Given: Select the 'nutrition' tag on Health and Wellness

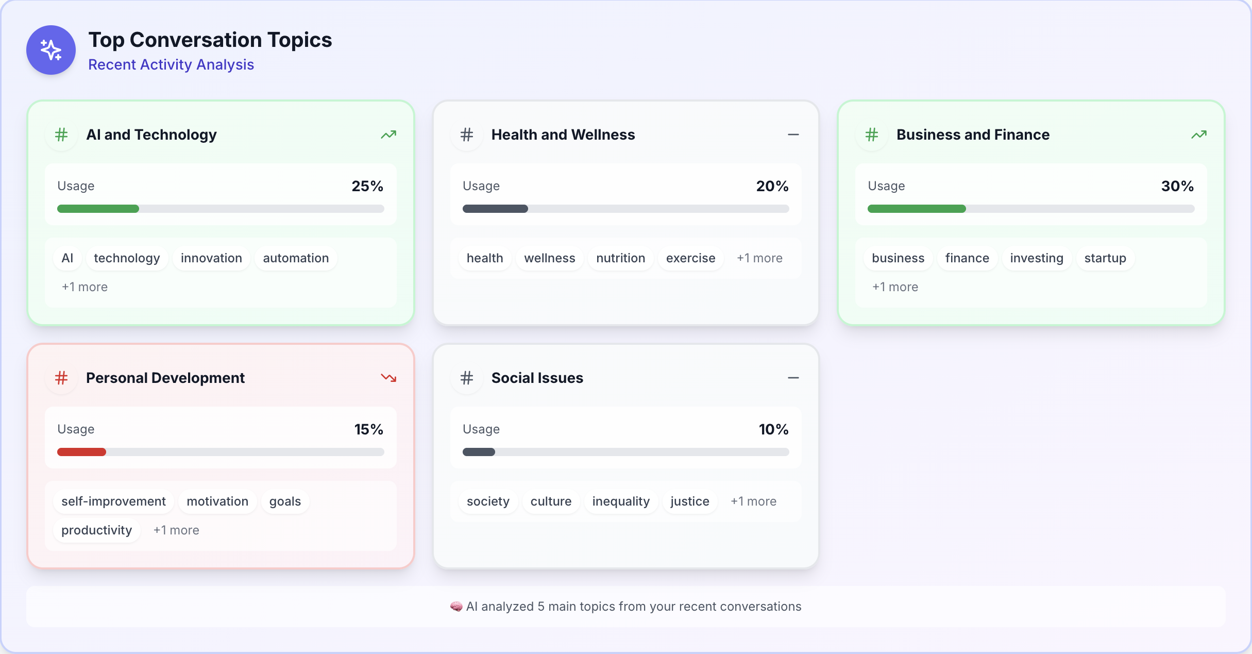Looking at the screenshot, I should pos(620,258).
